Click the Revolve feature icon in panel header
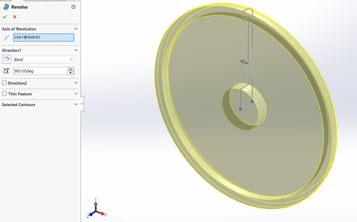The image size is (357, 222). point(6,7)
